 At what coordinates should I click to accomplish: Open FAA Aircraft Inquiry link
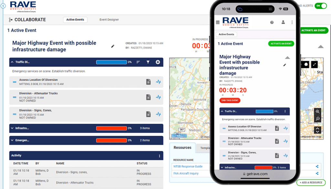point(186,173)
